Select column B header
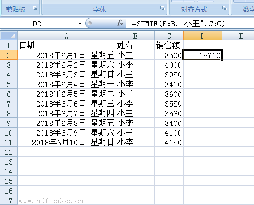 pos(136,36)
